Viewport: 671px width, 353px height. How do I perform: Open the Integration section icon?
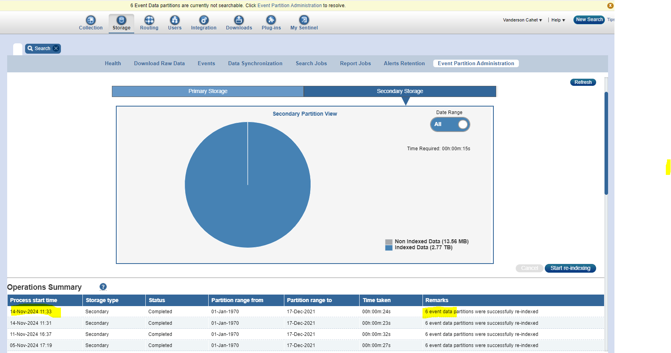204,20
